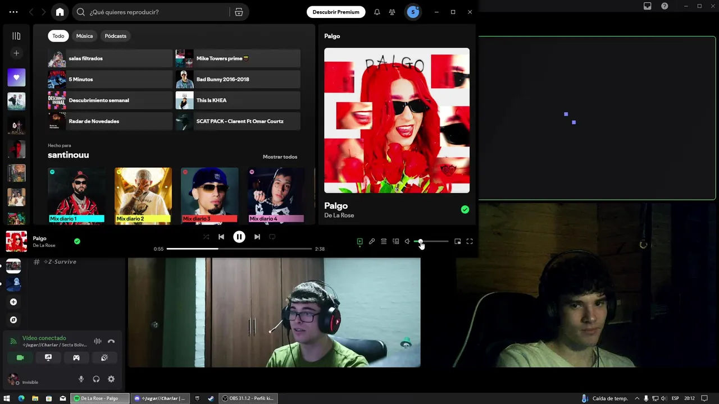Click the Spotify volume slider
This screenshot has height=404, width=719.
(x=431, y=241)
